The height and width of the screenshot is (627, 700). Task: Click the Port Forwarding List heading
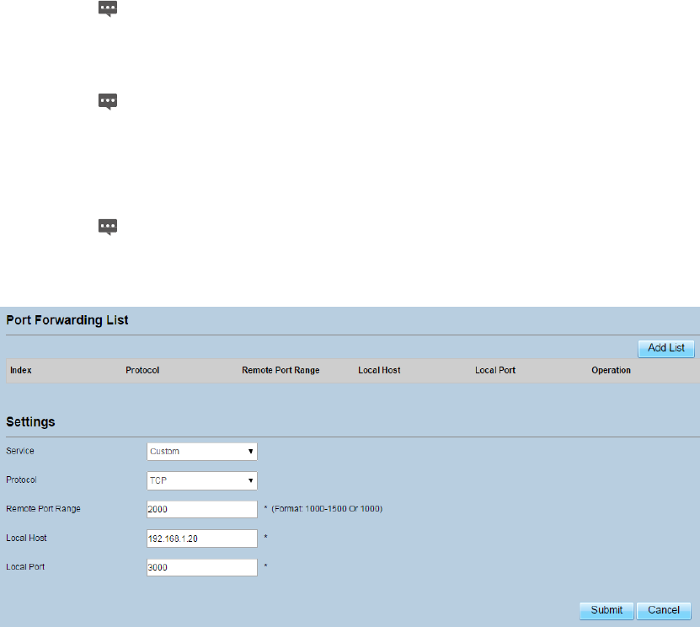coord(67,320)
